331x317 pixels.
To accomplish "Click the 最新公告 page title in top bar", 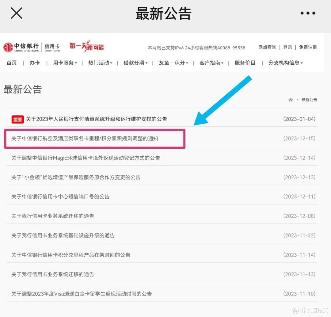I will 163,13.
